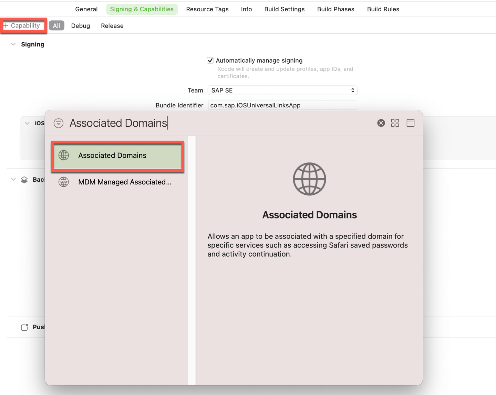Open the Signing & Capabilities tab
Image resolution: width=496 pixels, height=395 pixels.
(x=142, y=9)
